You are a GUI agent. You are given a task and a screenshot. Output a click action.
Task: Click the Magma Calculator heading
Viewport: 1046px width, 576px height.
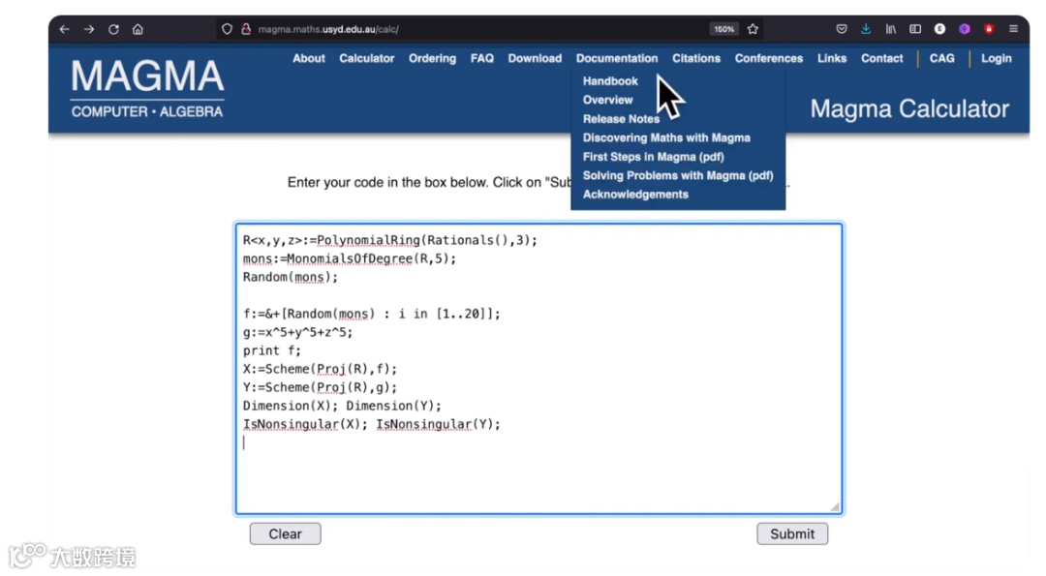(x=909, y=108)
